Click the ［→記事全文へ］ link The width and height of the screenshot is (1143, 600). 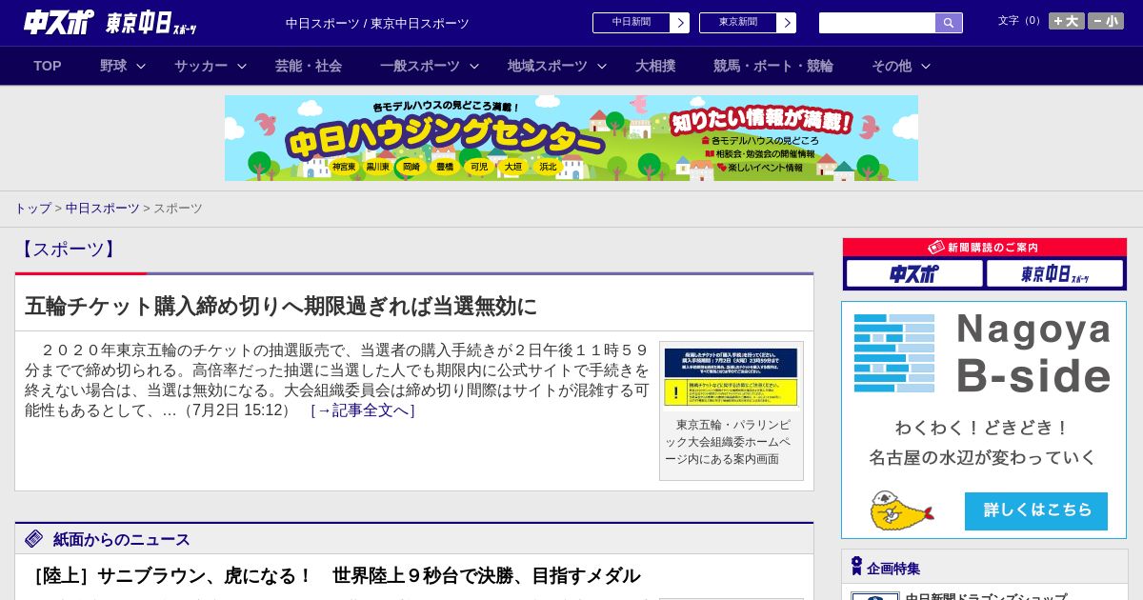click(363, 410)
